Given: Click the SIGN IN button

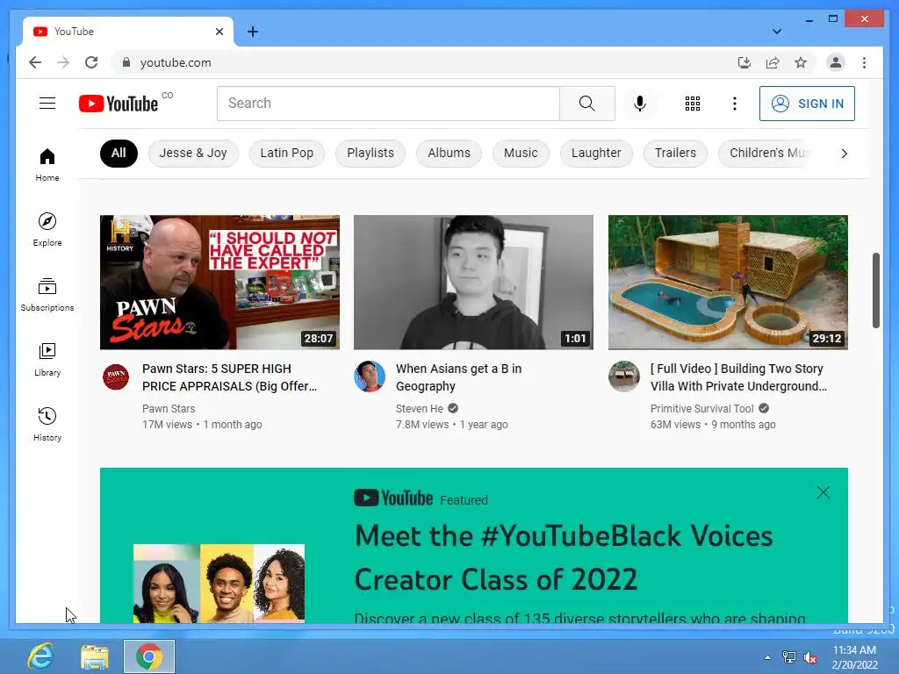Looking at the screenshot, I should (x=808, y=104).
